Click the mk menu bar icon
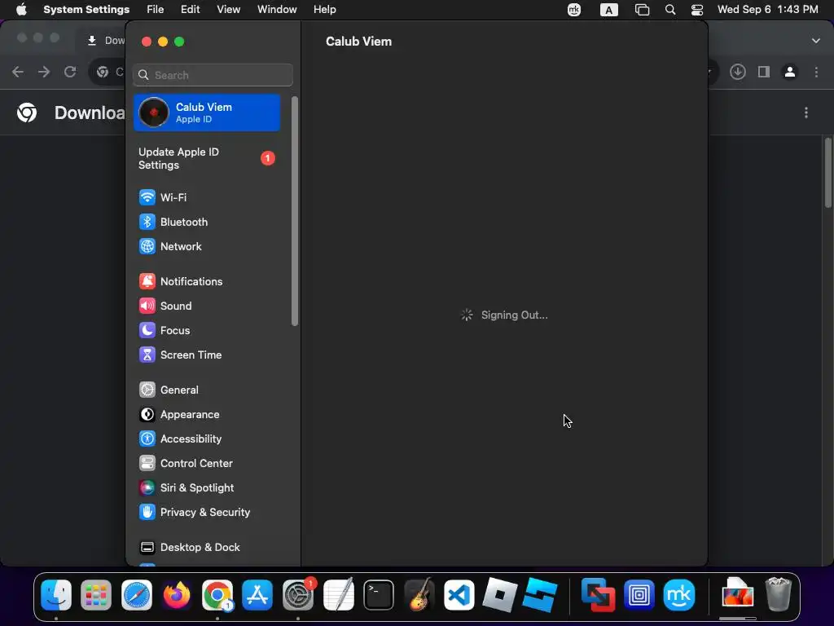Screen dimensions: 834x626 coord(574,10)
